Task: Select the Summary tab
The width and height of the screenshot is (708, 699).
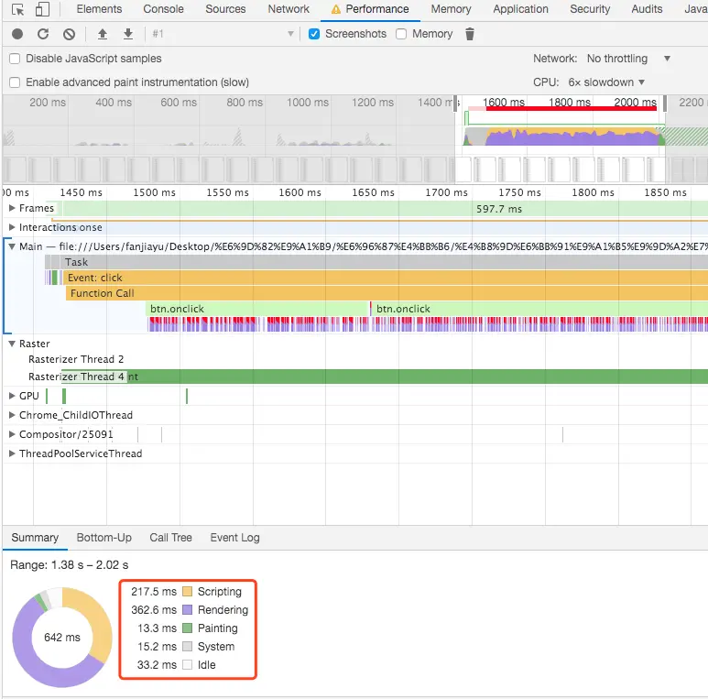Action: 35,538
